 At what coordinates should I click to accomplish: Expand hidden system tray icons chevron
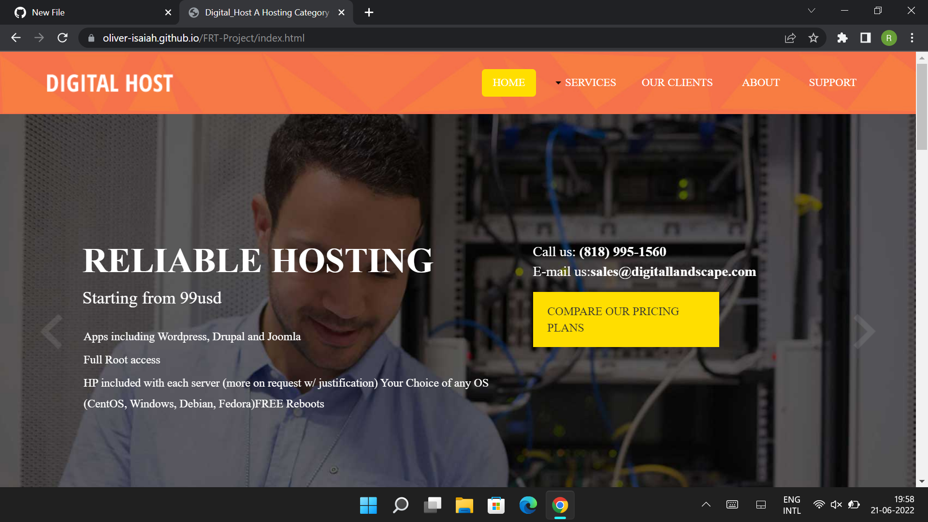click(706, 505)
